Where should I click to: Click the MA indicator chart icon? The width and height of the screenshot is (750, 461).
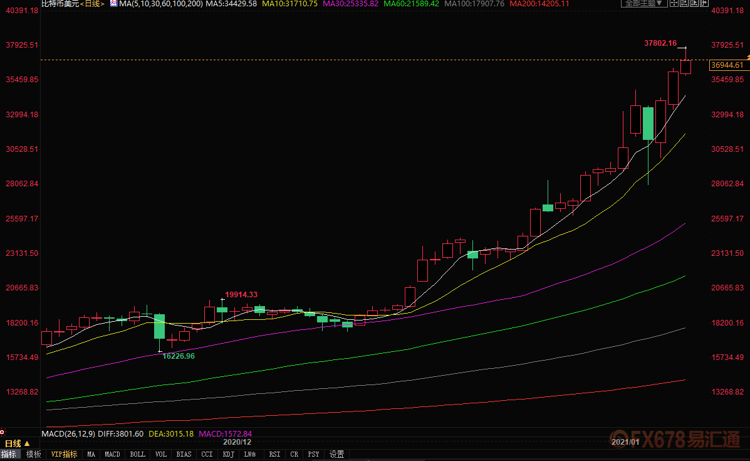(x=113, y=4)
